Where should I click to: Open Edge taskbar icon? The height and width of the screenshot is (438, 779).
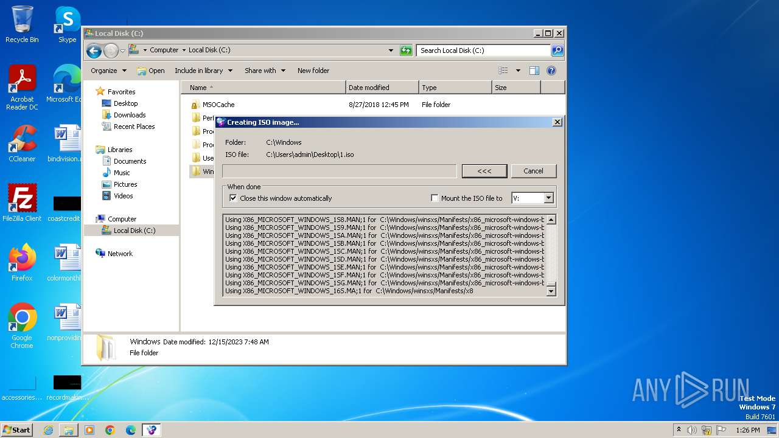[131, 430]
